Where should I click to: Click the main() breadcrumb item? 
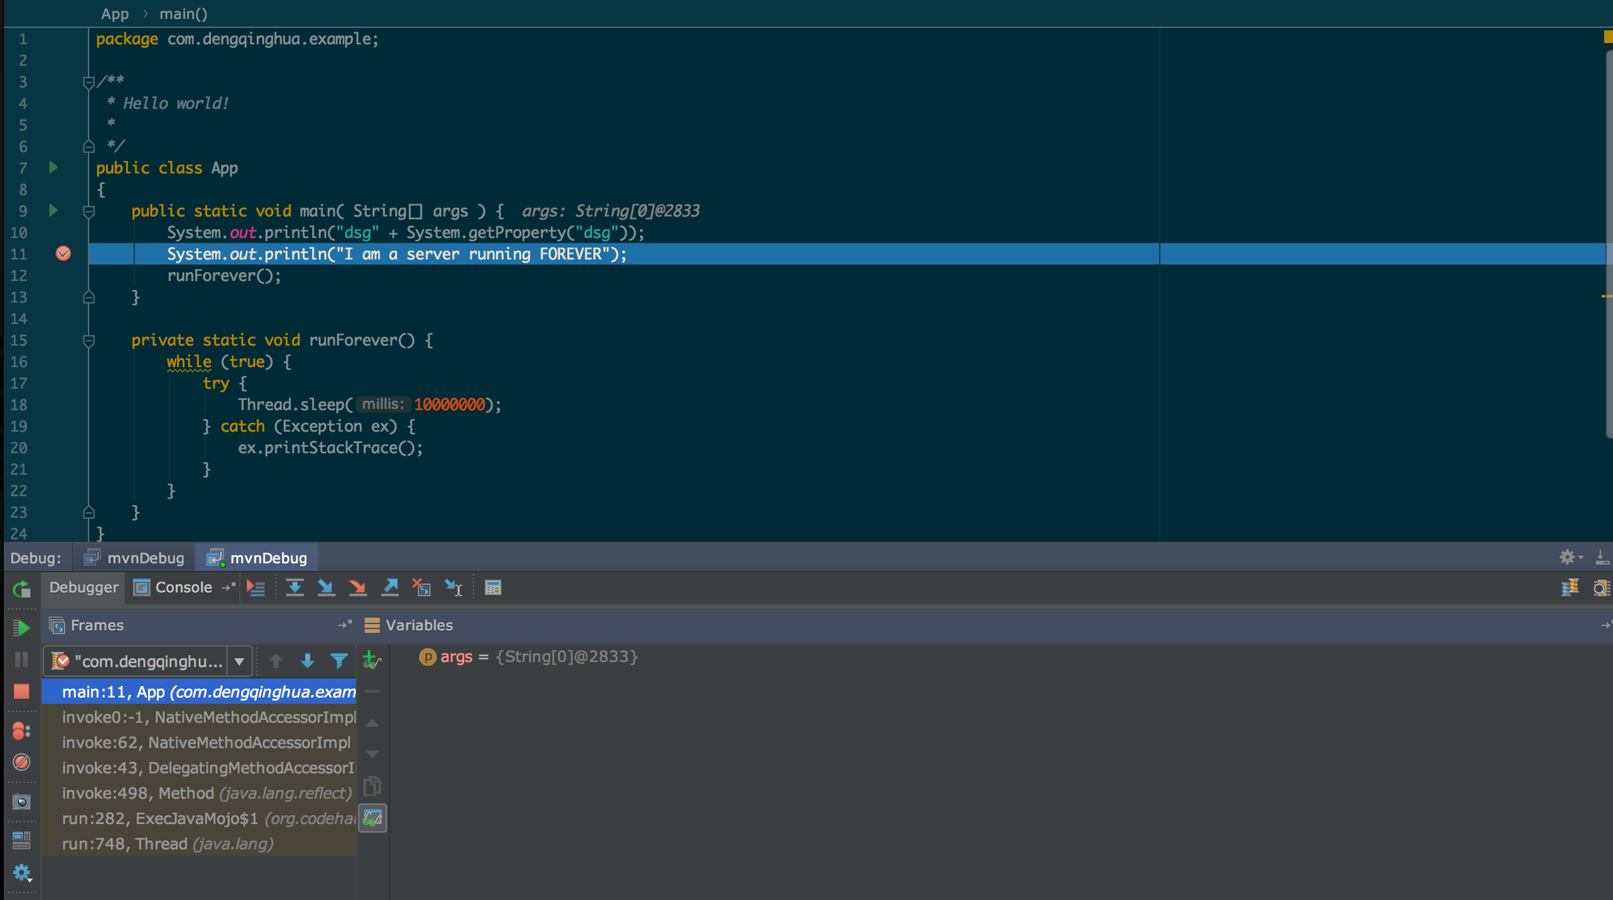point(183,14)
